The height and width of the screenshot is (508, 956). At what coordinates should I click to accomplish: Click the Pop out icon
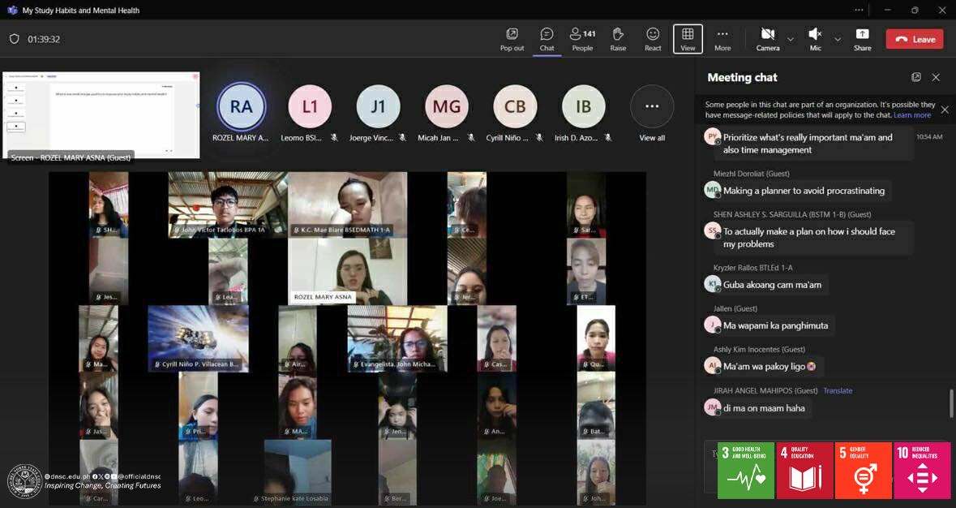pyautogui.click(x=512, y=38)
